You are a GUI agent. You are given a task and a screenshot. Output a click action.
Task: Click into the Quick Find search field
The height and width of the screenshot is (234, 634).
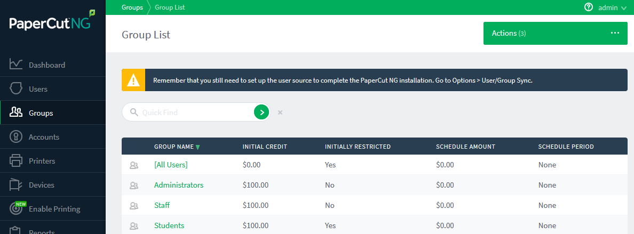[x=195, y=112]
